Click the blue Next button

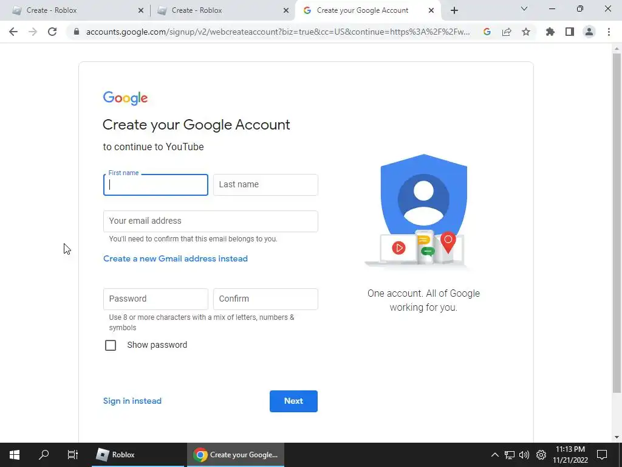tap(293, 401)
